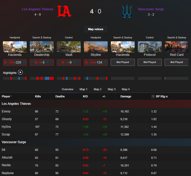The width and height of the screenshot is (191, 176).
Task: Select the Vault Control map thumbnail
Action: [69, 47]
